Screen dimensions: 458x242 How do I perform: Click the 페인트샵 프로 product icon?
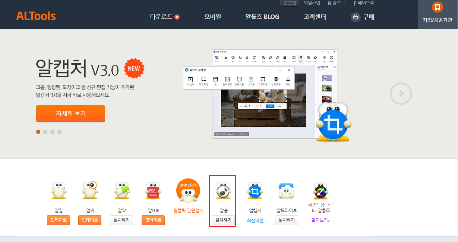(x=320, y=191)
